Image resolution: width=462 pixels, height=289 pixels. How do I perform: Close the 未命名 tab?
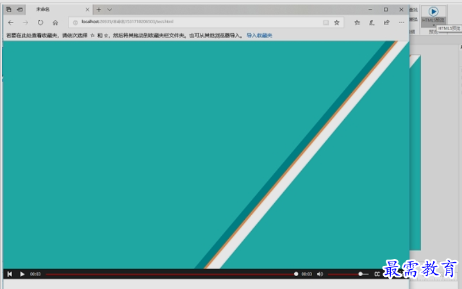tap(87, 10)
